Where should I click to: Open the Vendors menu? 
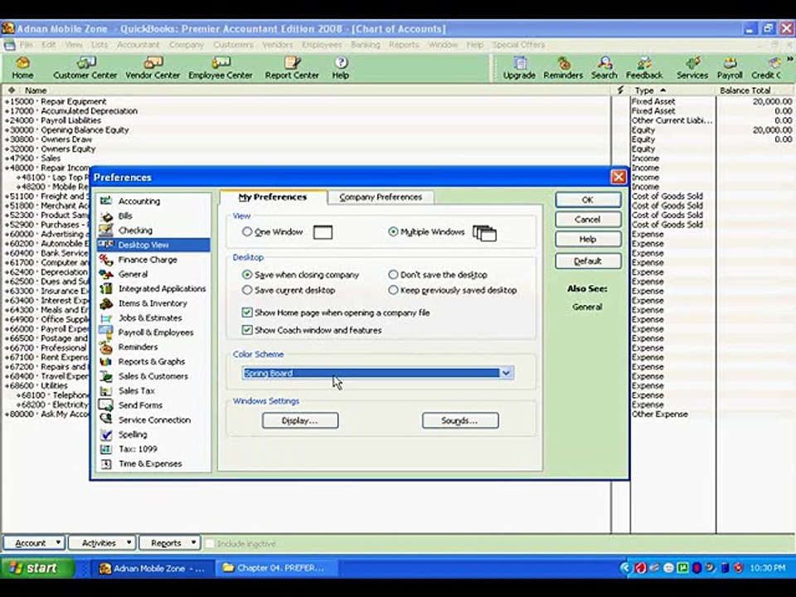click(x=277, y=45)
